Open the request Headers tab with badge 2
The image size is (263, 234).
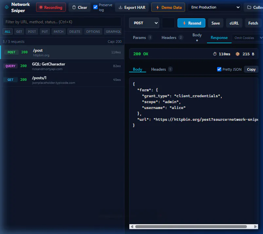tap(172, 38)
